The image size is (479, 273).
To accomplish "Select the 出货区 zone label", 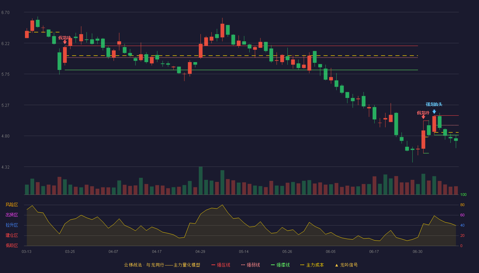I will tap(12, 215).
